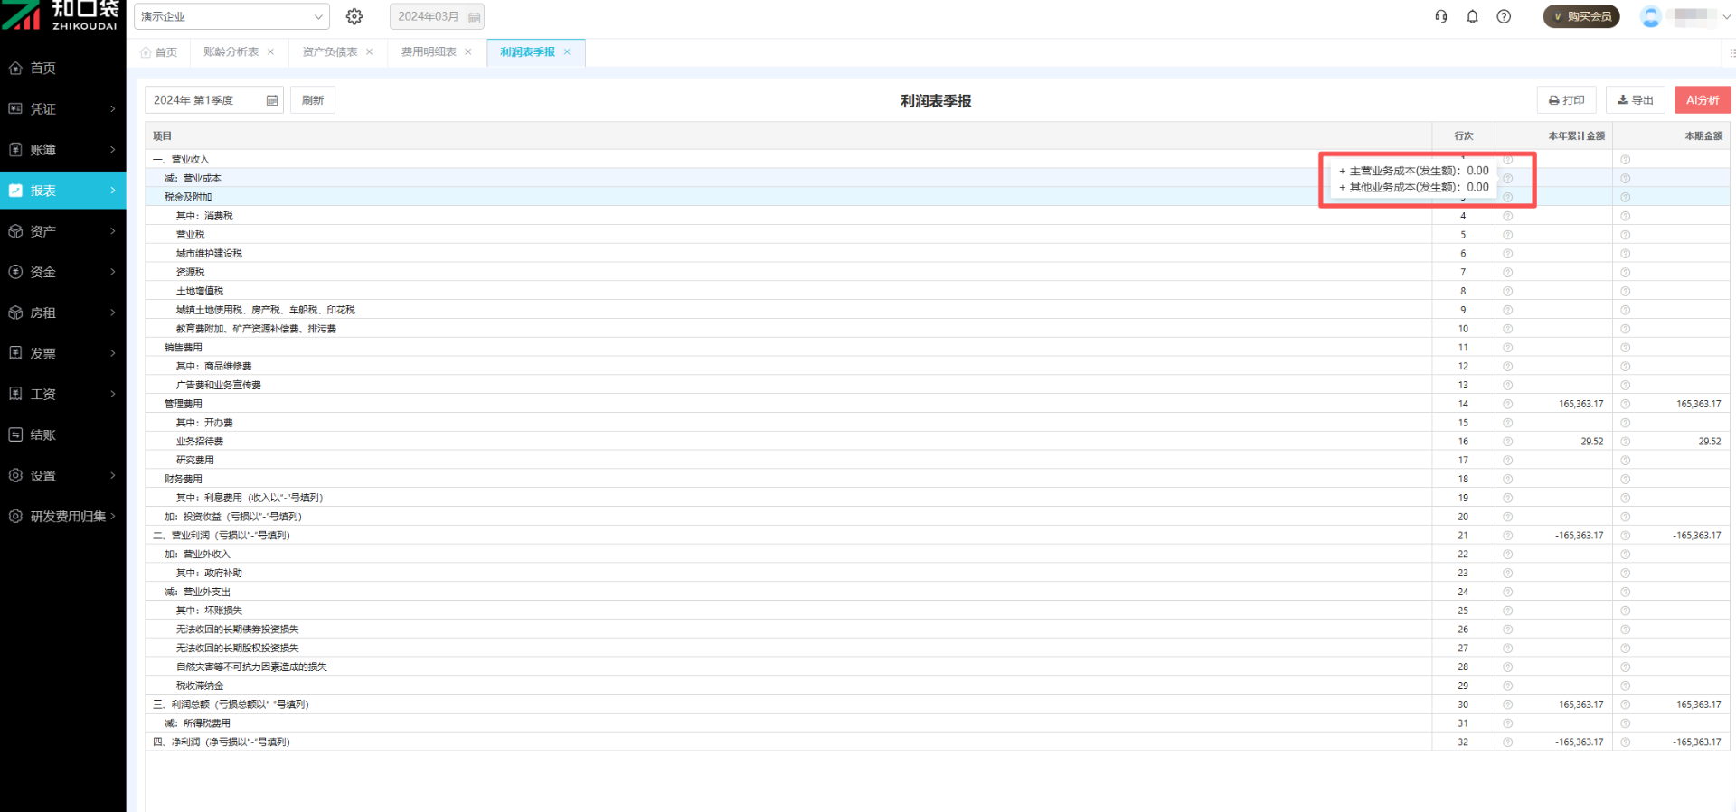1736x812 pixels.
Task: Open the 2024年 第1季度 quarter picker
Action: pos(213,100)
